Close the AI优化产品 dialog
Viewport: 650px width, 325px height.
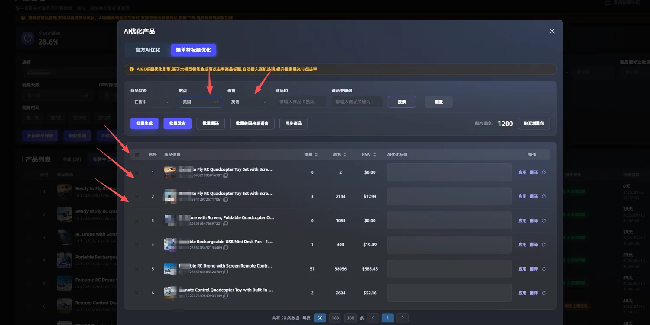[x=552, y=31]
